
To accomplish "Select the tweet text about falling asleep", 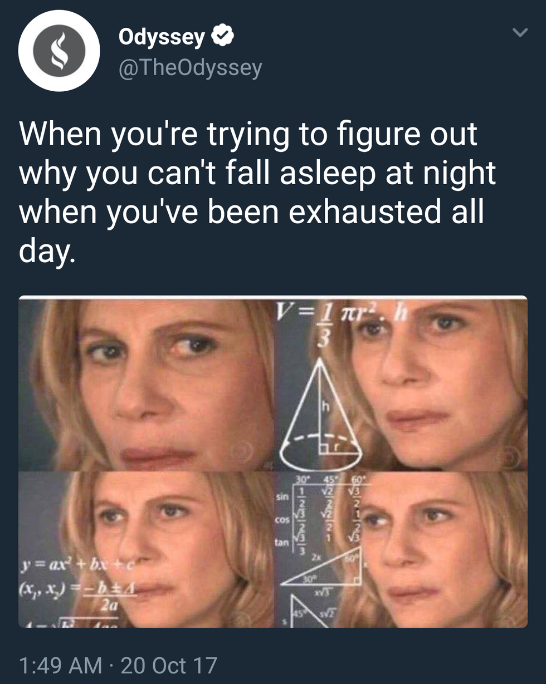I will [x=257, y=191].
